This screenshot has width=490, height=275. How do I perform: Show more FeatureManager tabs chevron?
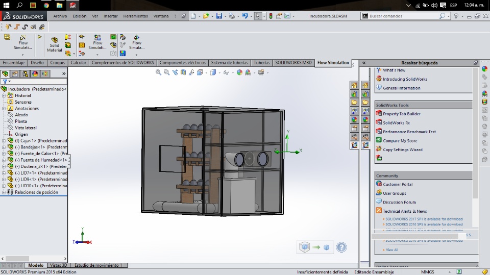pos(64,74)
